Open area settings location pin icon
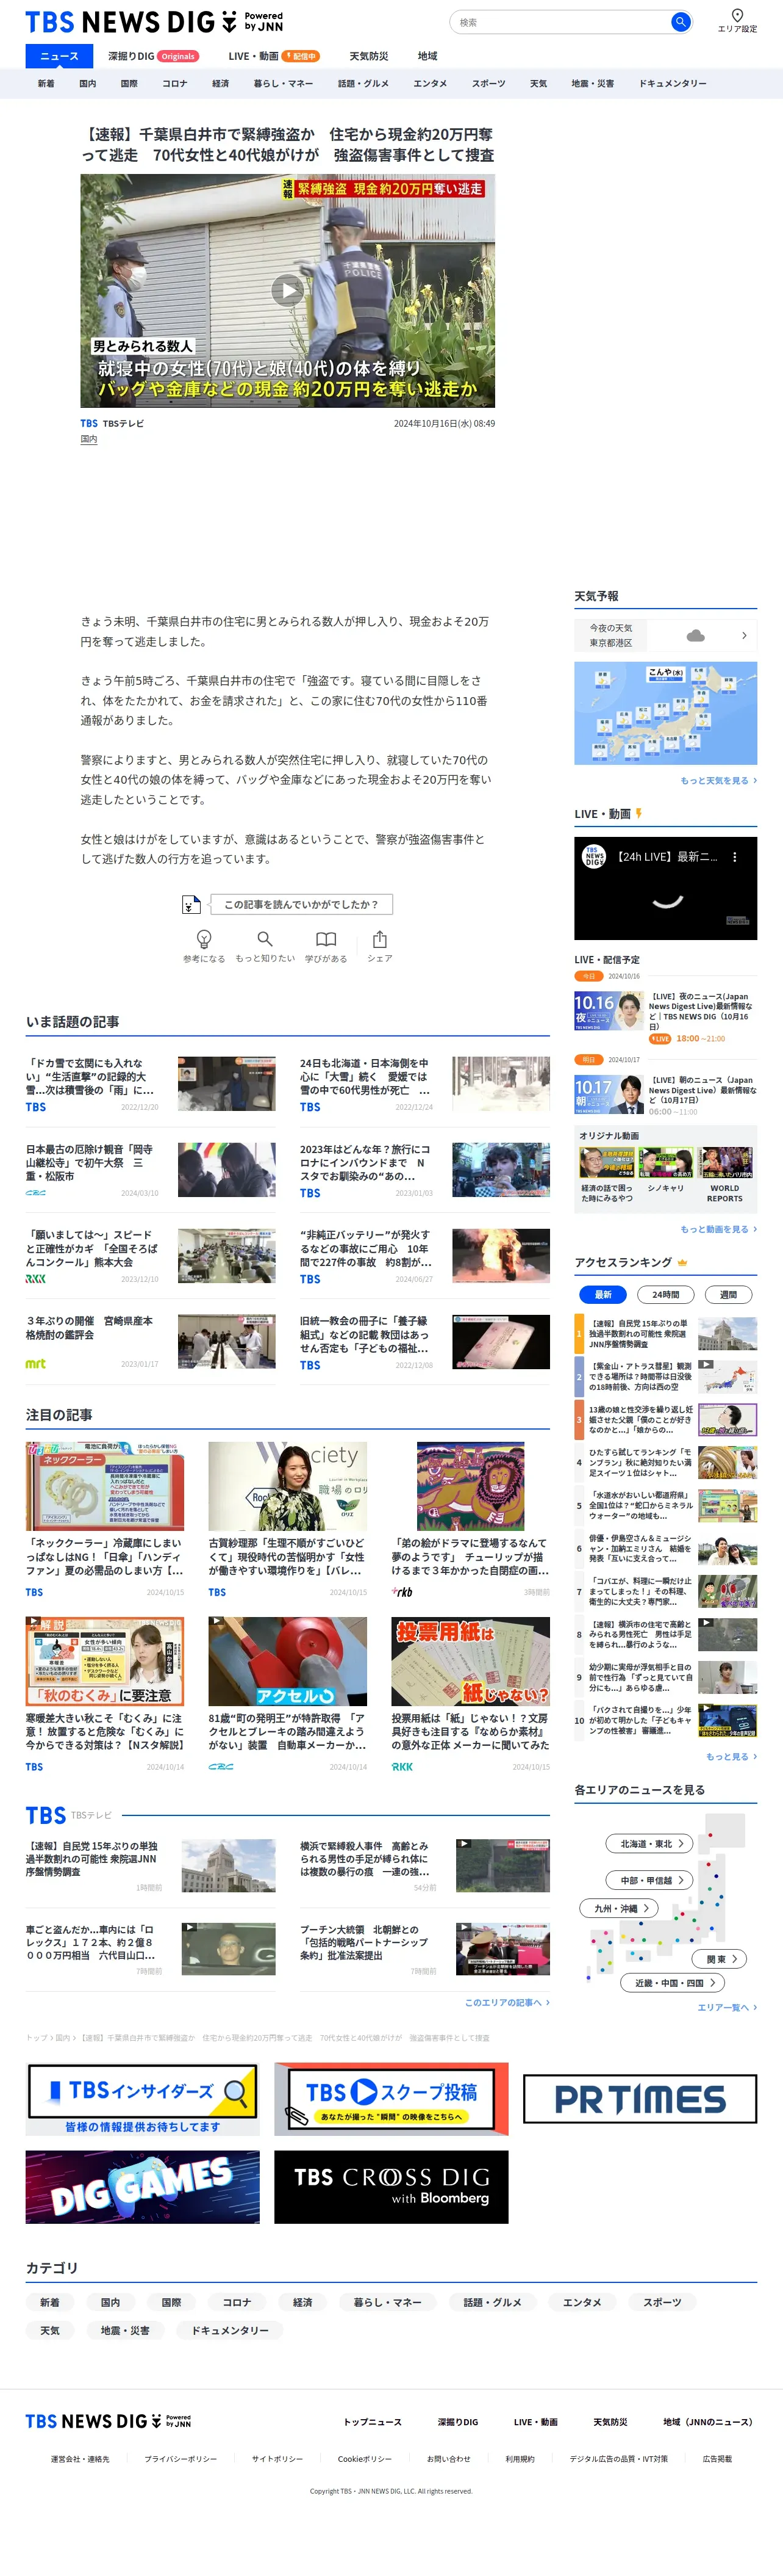The width and height of the screenshot is (783, 2576). pos(737,15)
